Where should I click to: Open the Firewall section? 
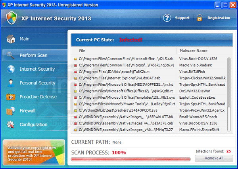[35, 111]
